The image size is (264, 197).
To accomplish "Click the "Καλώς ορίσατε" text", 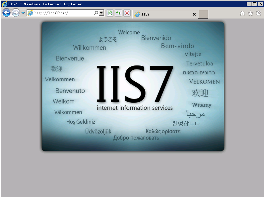I will 163,131.
